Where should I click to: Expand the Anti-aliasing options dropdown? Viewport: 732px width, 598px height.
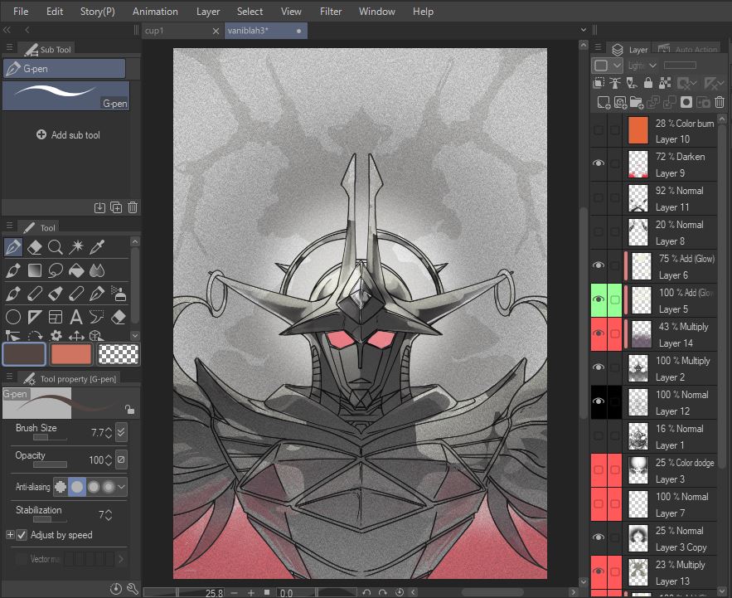(123, 487)
